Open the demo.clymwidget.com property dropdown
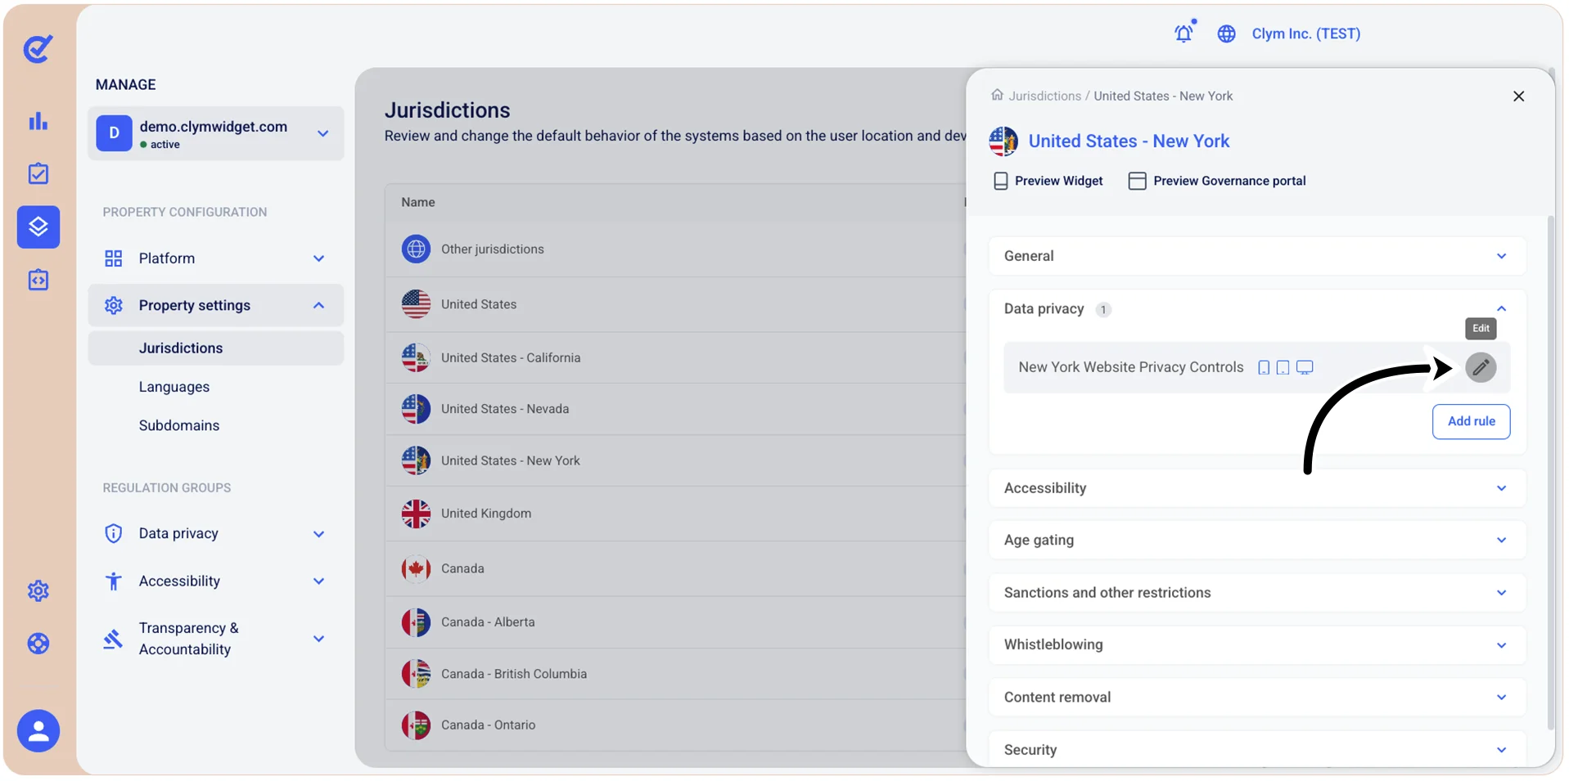This screenshot has height=781, width=1569. coord(216,133)
